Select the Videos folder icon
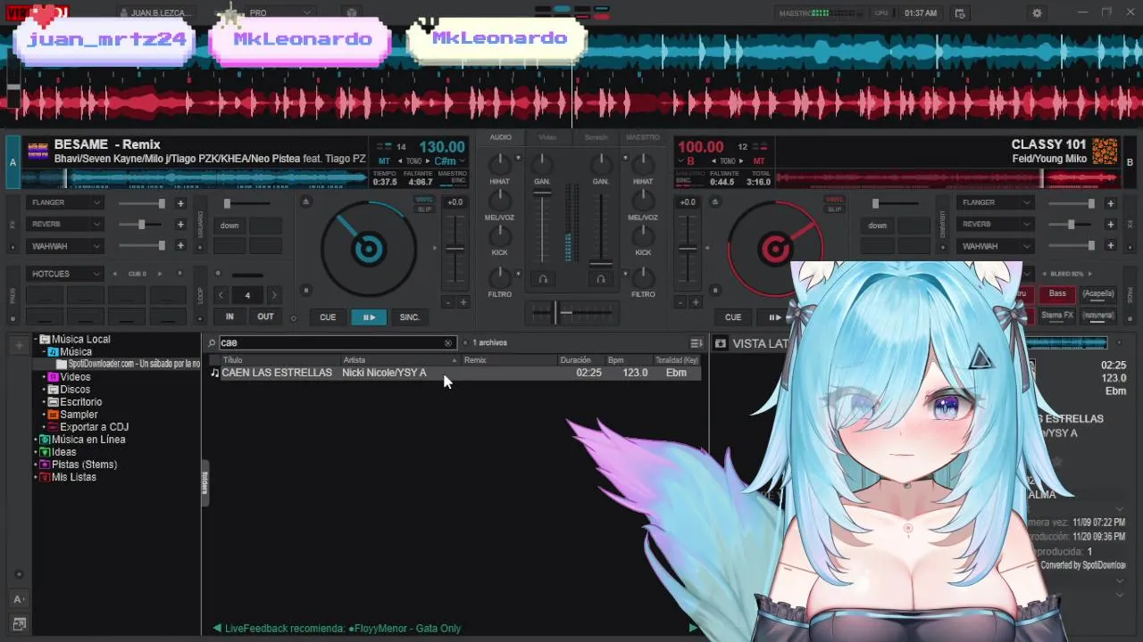This screenshot has width=1143, height=642. 53,377
